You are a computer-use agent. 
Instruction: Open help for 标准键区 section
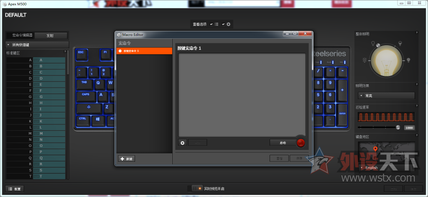click(x=65, y=51)
